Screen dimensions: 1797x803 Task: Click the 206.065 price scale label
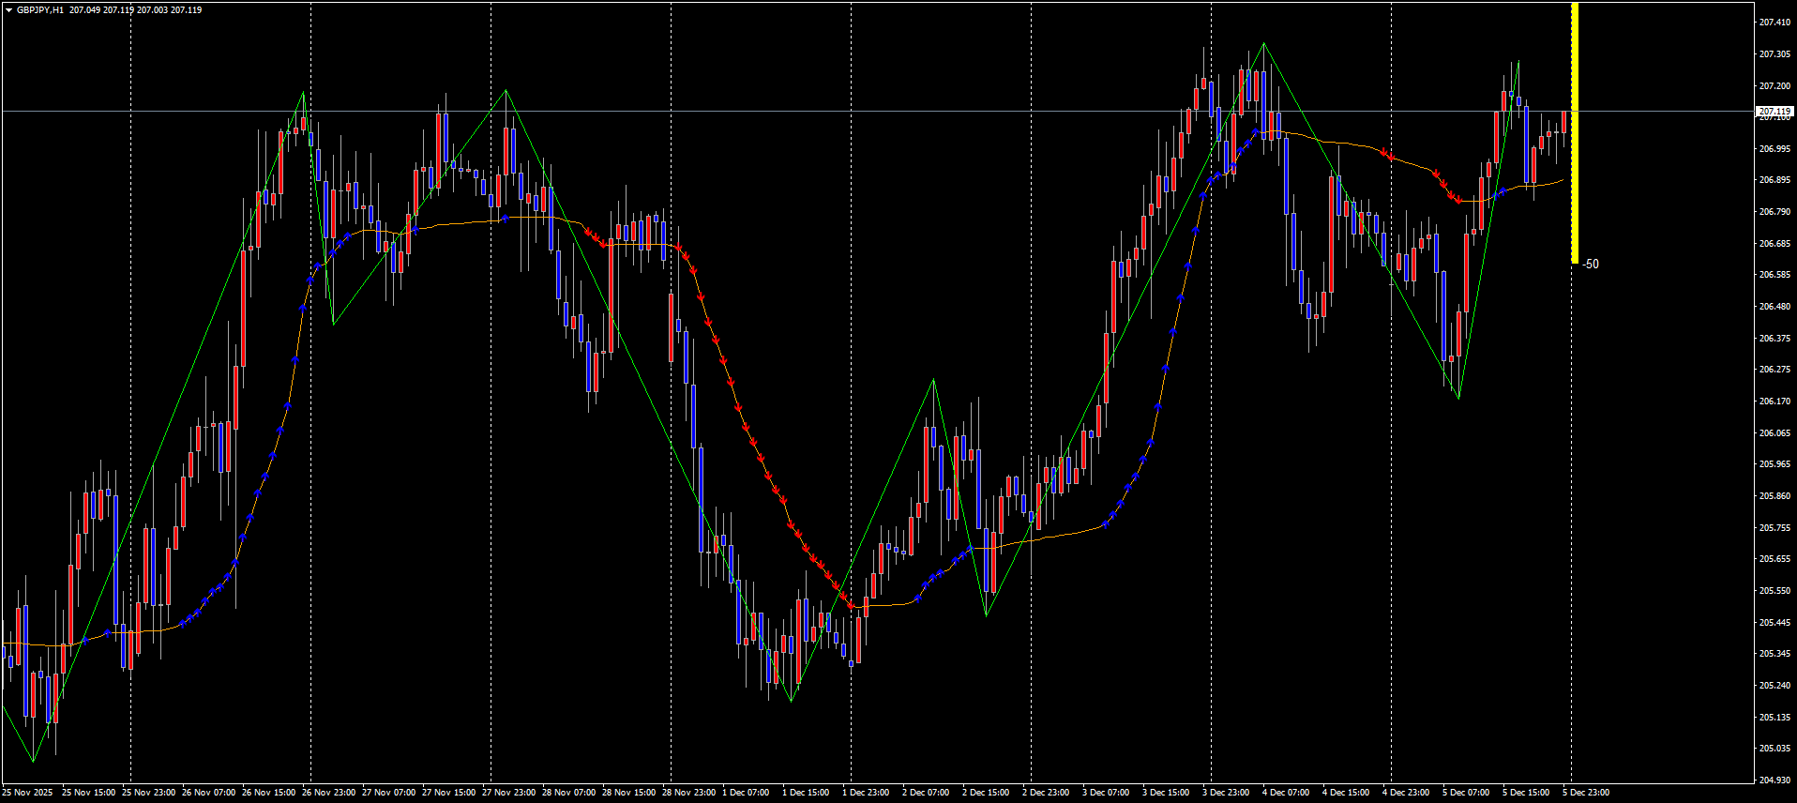[x=1774, y=432]
